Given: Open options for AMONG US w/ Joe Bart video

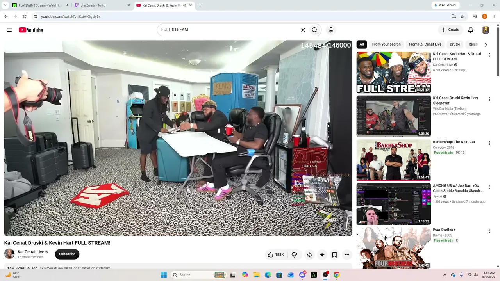Looking at the screenshot, I should point(489,187).
